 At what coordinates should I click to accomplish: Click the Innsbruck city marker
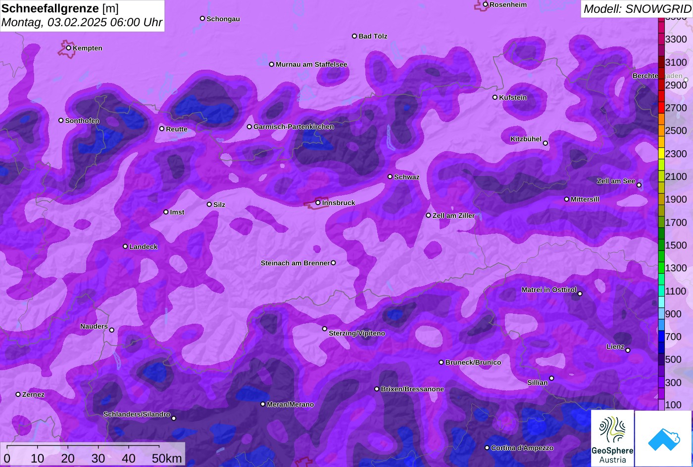point(318,203)
